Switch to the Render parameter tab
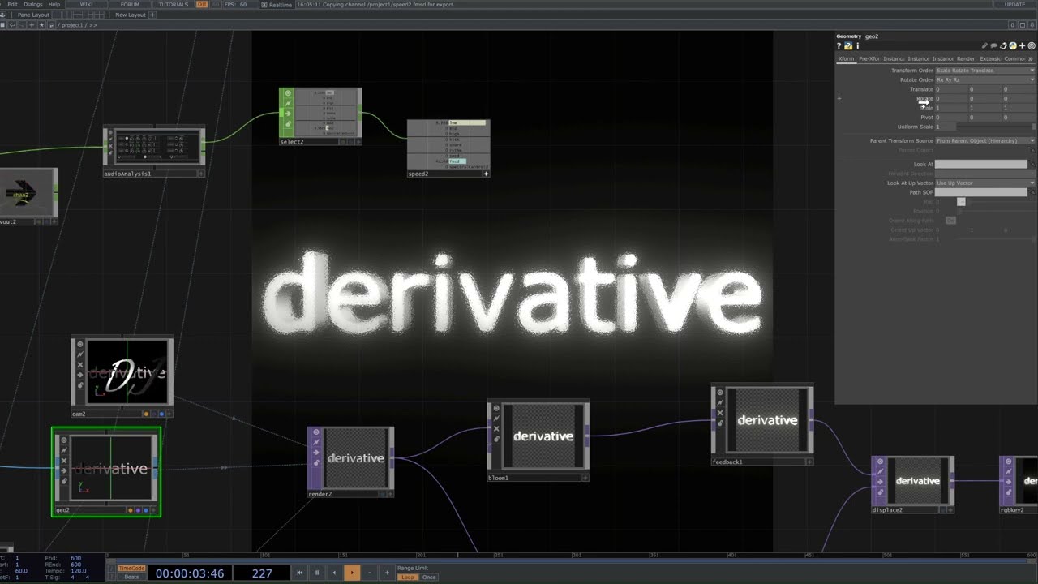Viewport: 1038px width, 584px height. [x=966, y=58]
